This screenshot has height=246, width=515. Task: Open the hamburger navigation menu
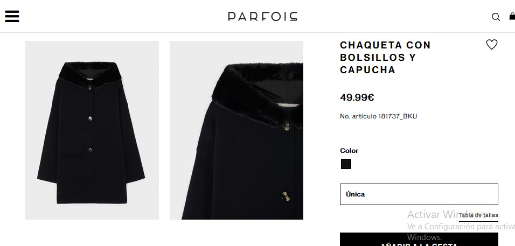[12, 16]
